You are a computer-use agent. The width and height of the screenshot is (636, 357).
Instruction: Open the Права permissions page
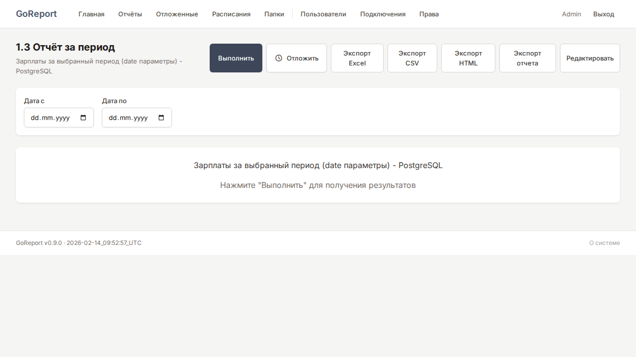coord(429,14)
